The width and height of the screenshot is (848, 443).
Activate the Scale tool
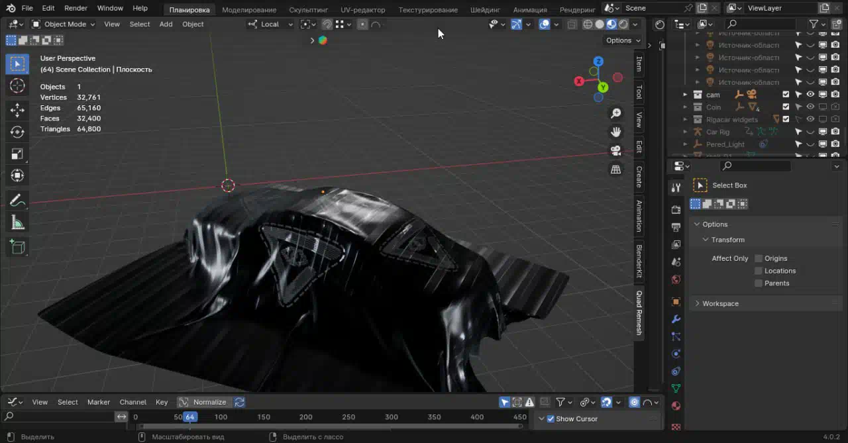coord(17,154)
